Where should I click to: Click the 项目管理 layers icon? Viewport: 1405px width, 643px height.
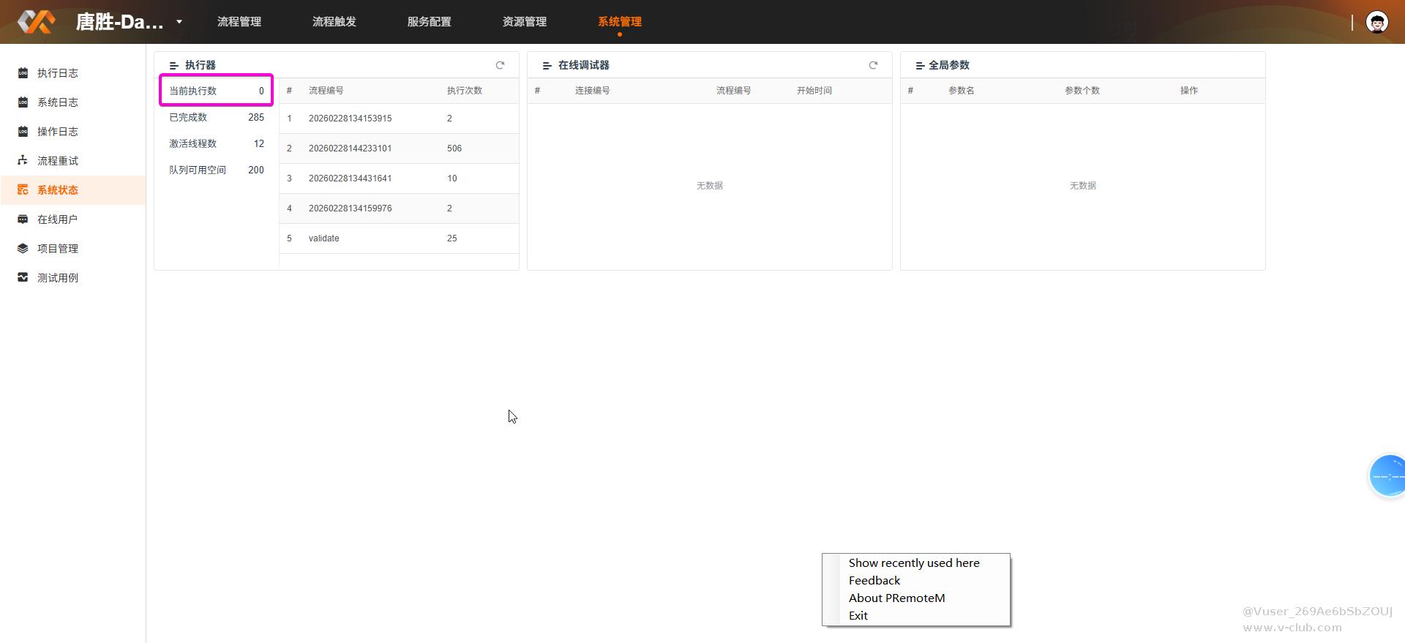tap(23, 248)
